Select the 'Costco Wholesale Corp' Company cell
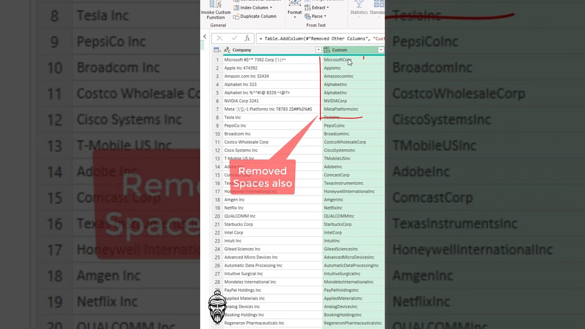 tap(272, 142)
